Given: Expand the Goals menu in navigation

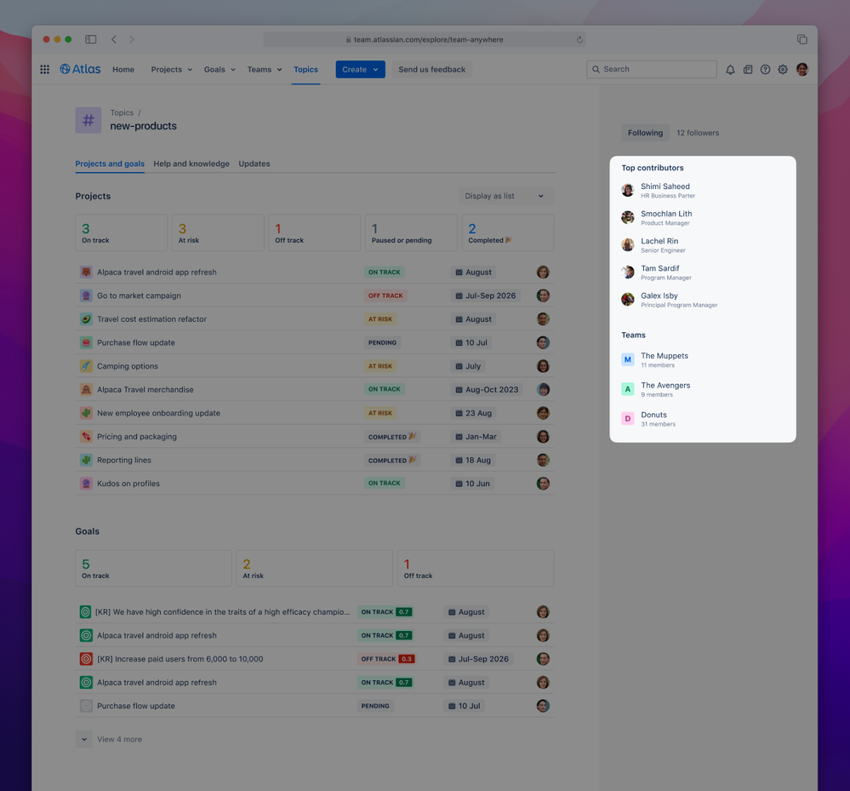Looking at the screenshot, I should [x=220, y=70].
